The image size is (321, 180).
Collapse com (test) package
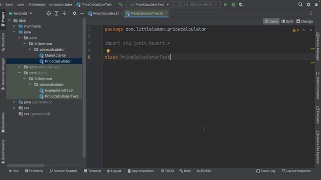tap(19, 73)
